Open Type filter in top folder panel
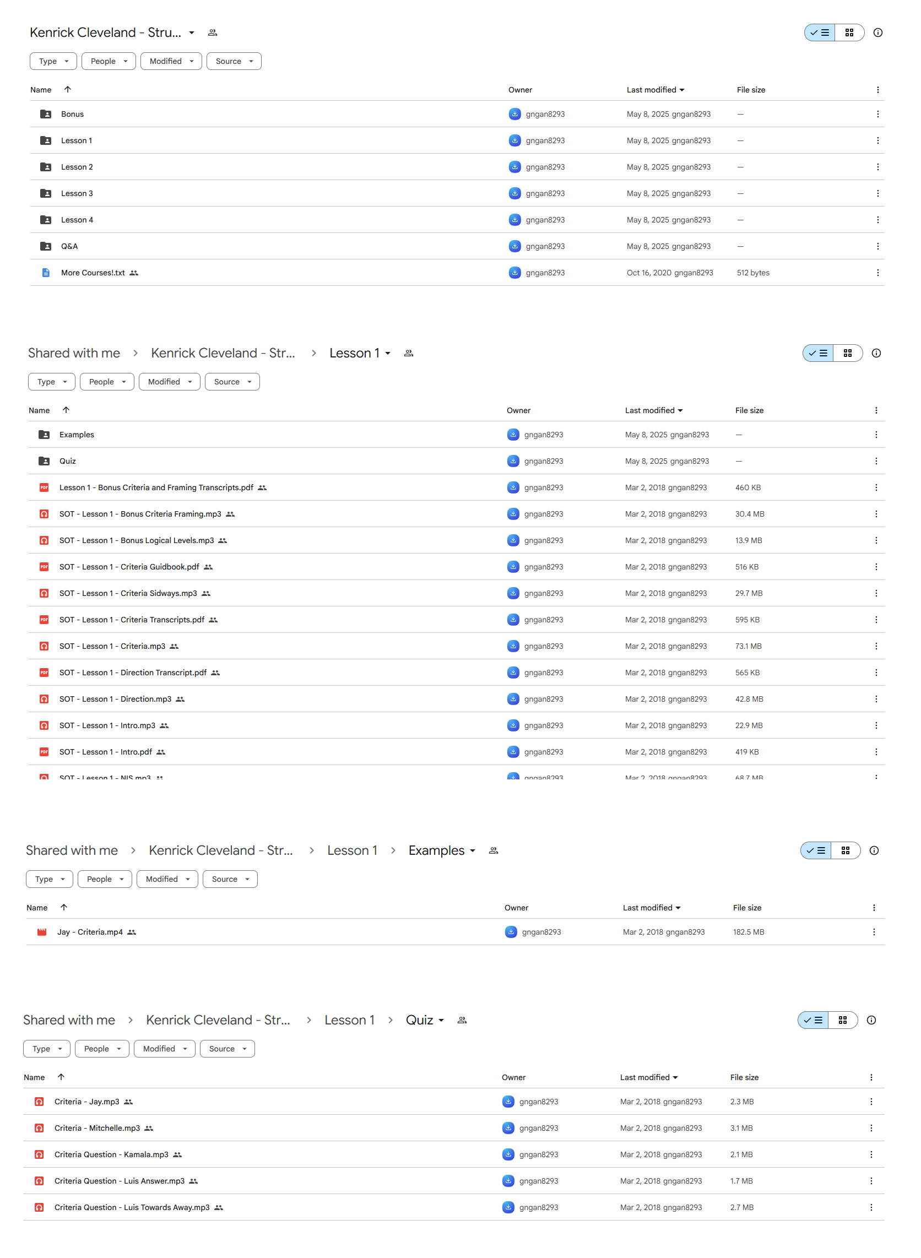 click(53, 61)
